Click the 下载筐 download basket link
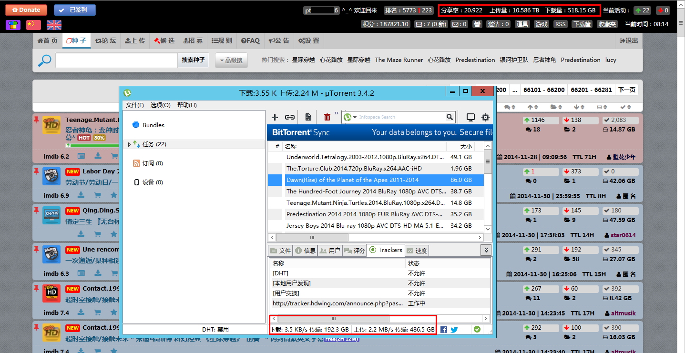 (x=582, y=24)
